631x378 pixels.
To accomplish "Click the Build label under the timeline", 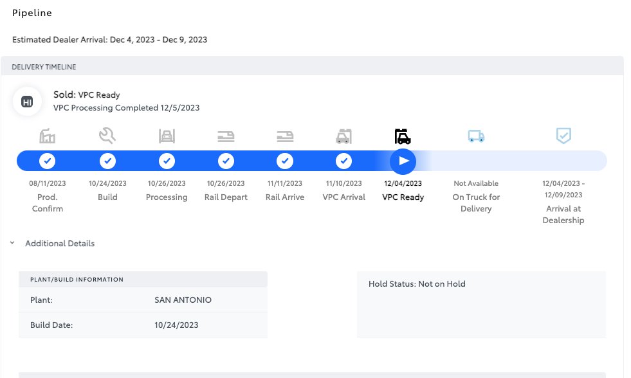I will pyautogui.click(x=107, y=197).
